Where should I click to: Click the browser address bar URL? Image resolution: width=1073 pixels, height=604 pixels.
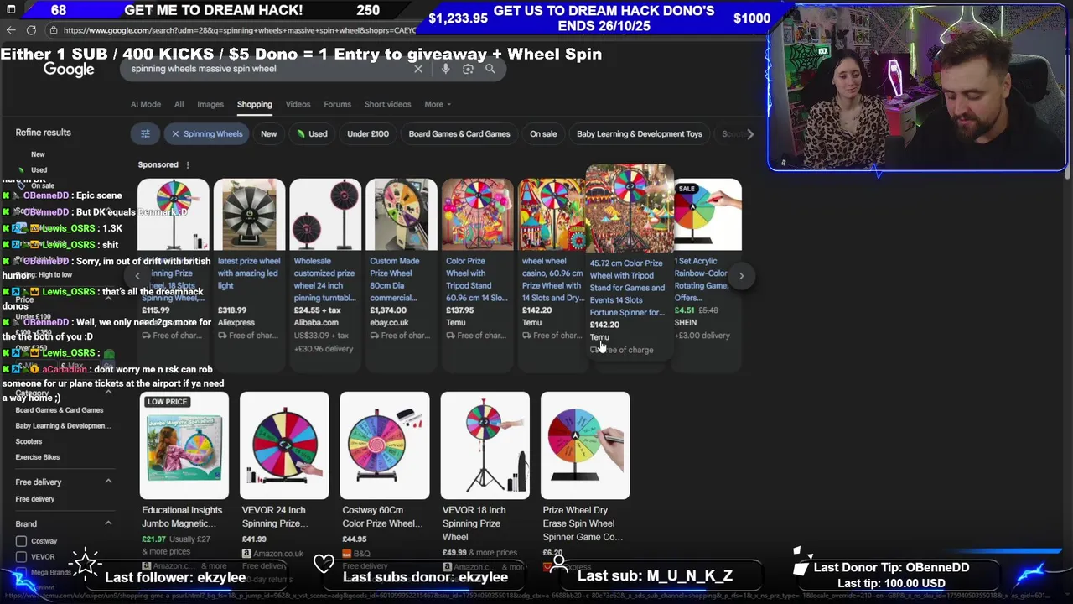point(239,30)
